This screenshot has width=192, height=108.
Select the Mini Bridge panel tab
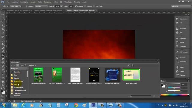(15, 62)
